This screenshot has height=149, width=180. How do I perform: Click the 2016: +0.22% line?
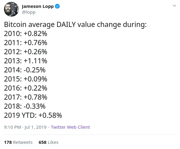tap(26, 88)
